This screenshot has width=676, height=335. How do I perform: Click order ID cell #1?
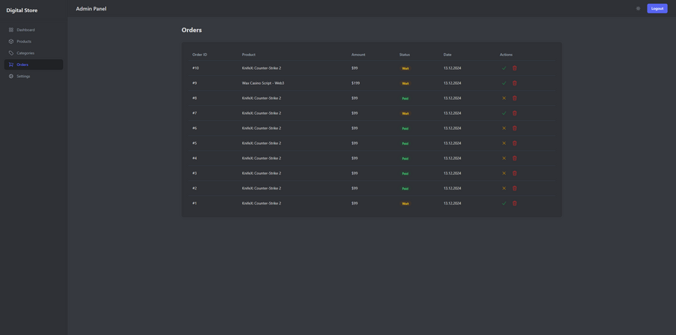point(195,203)
